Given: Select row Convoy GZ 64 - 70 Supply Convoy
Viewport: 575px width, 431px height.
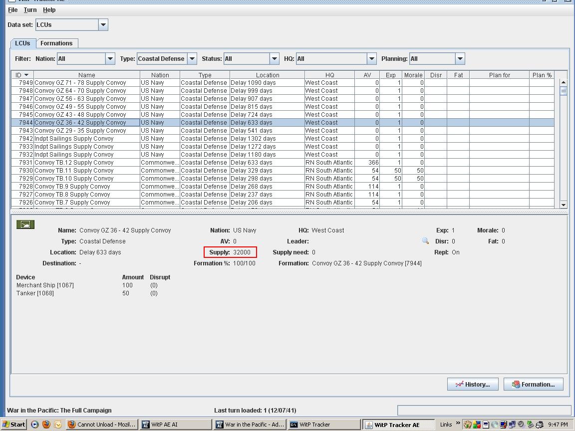Looking at the screenshot, I should click(x=283, y=91).
